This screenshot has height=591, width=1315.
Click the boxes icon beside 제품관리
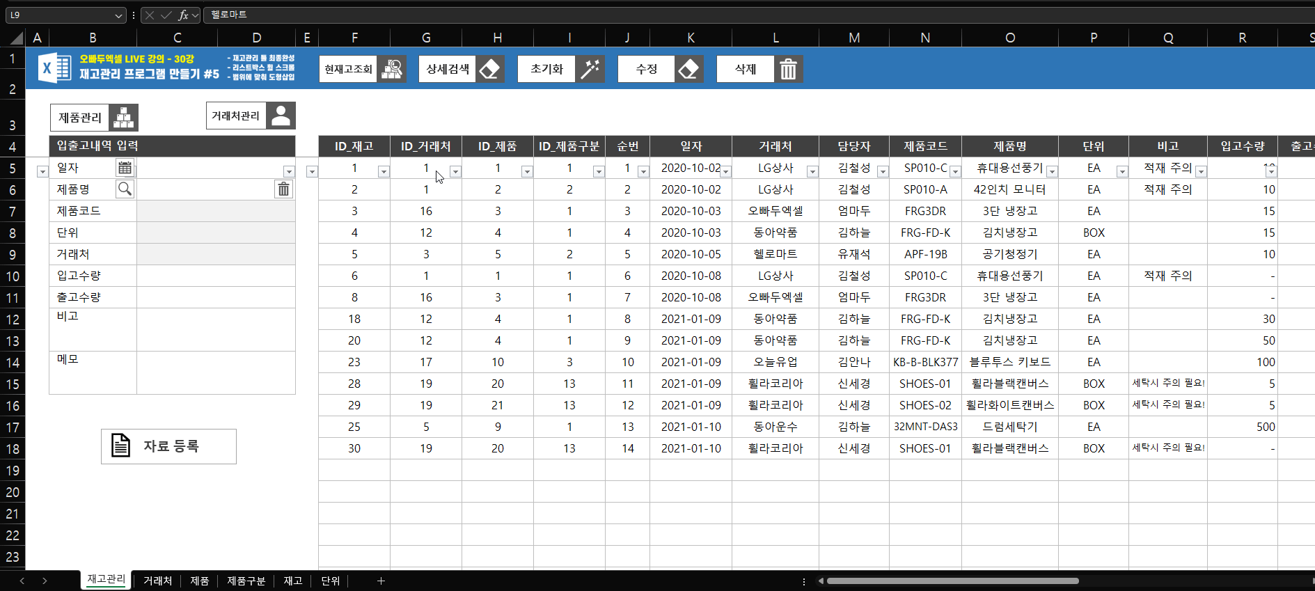coord(124,118)
